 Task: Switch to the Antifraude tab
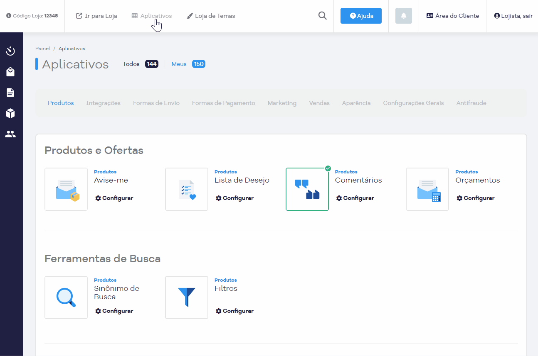(x=471, y=103)
